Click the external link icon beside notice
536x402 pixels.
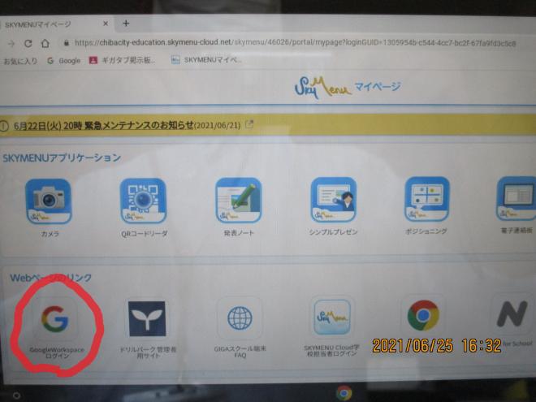(249, 124)
